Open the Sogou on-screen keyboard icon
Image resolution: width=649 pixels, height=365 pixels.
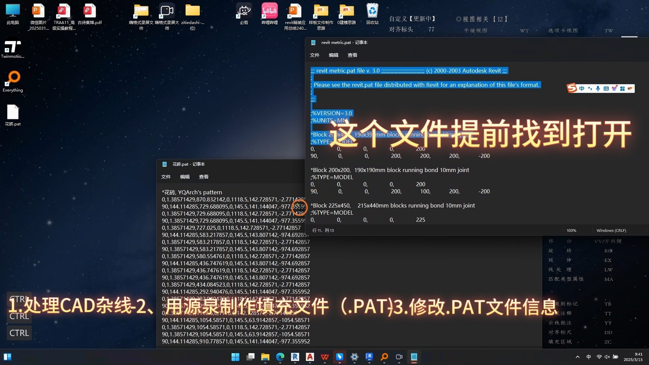coord(606,89)
